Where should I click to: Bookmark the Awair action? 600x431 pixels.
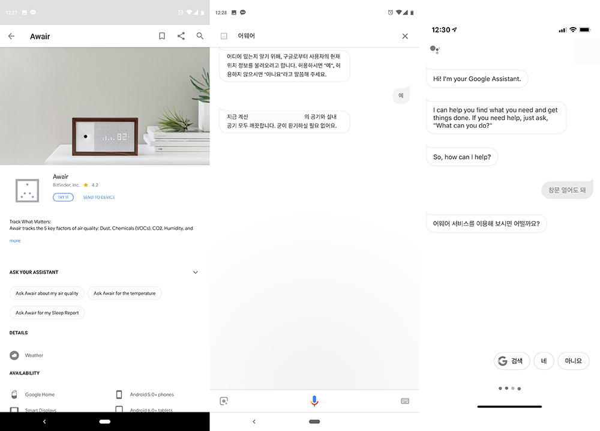point(162,36)
